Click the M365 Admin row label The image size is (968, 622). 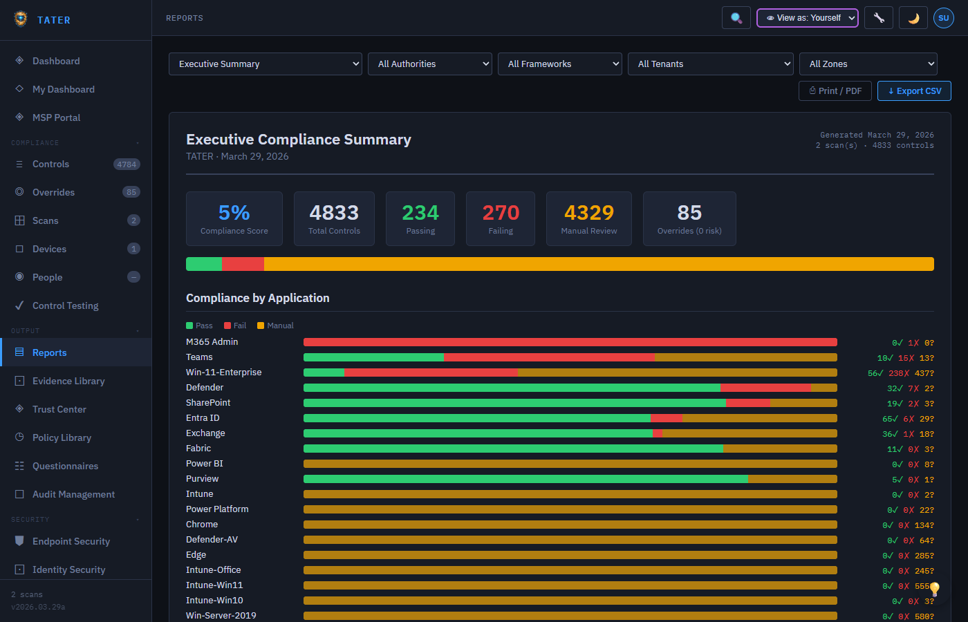coord(212,342)
